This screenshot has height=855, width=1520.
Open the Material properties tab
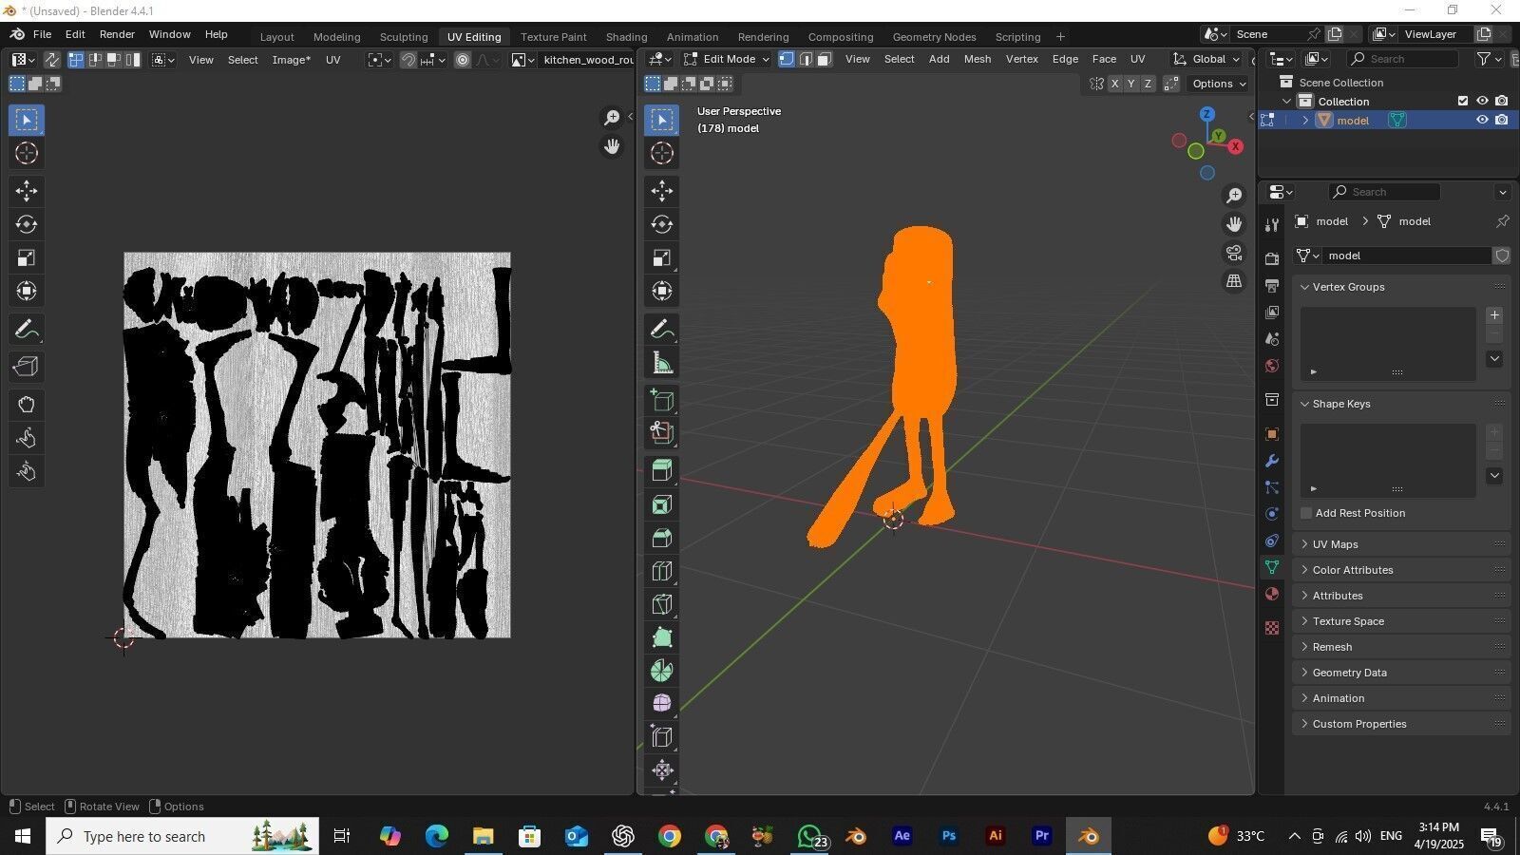pos(1272,594)
